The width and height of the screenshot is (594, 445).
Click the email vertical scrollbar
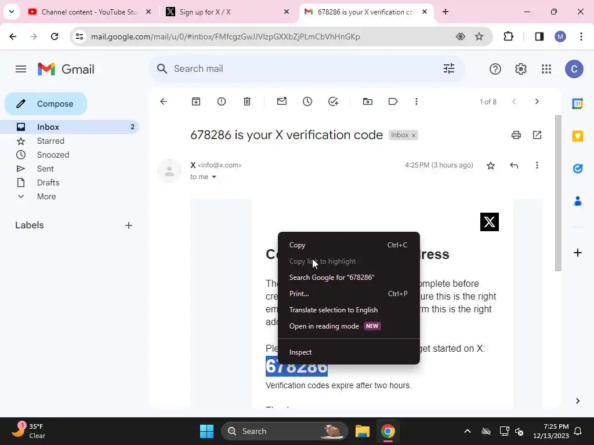pyautogui.click(x=558, y=193)
